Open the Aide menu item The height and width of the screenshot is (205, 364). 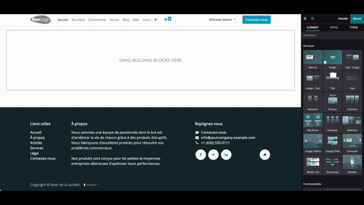click(x=136, y=20)
